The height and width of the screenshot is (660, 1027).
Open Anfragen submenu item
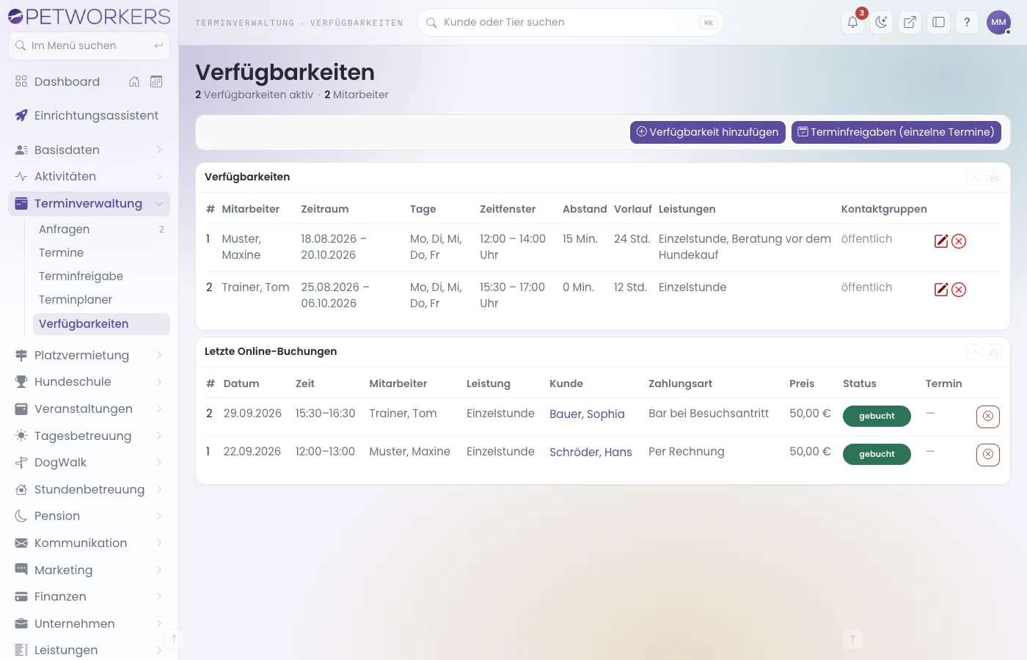point(101,229)
